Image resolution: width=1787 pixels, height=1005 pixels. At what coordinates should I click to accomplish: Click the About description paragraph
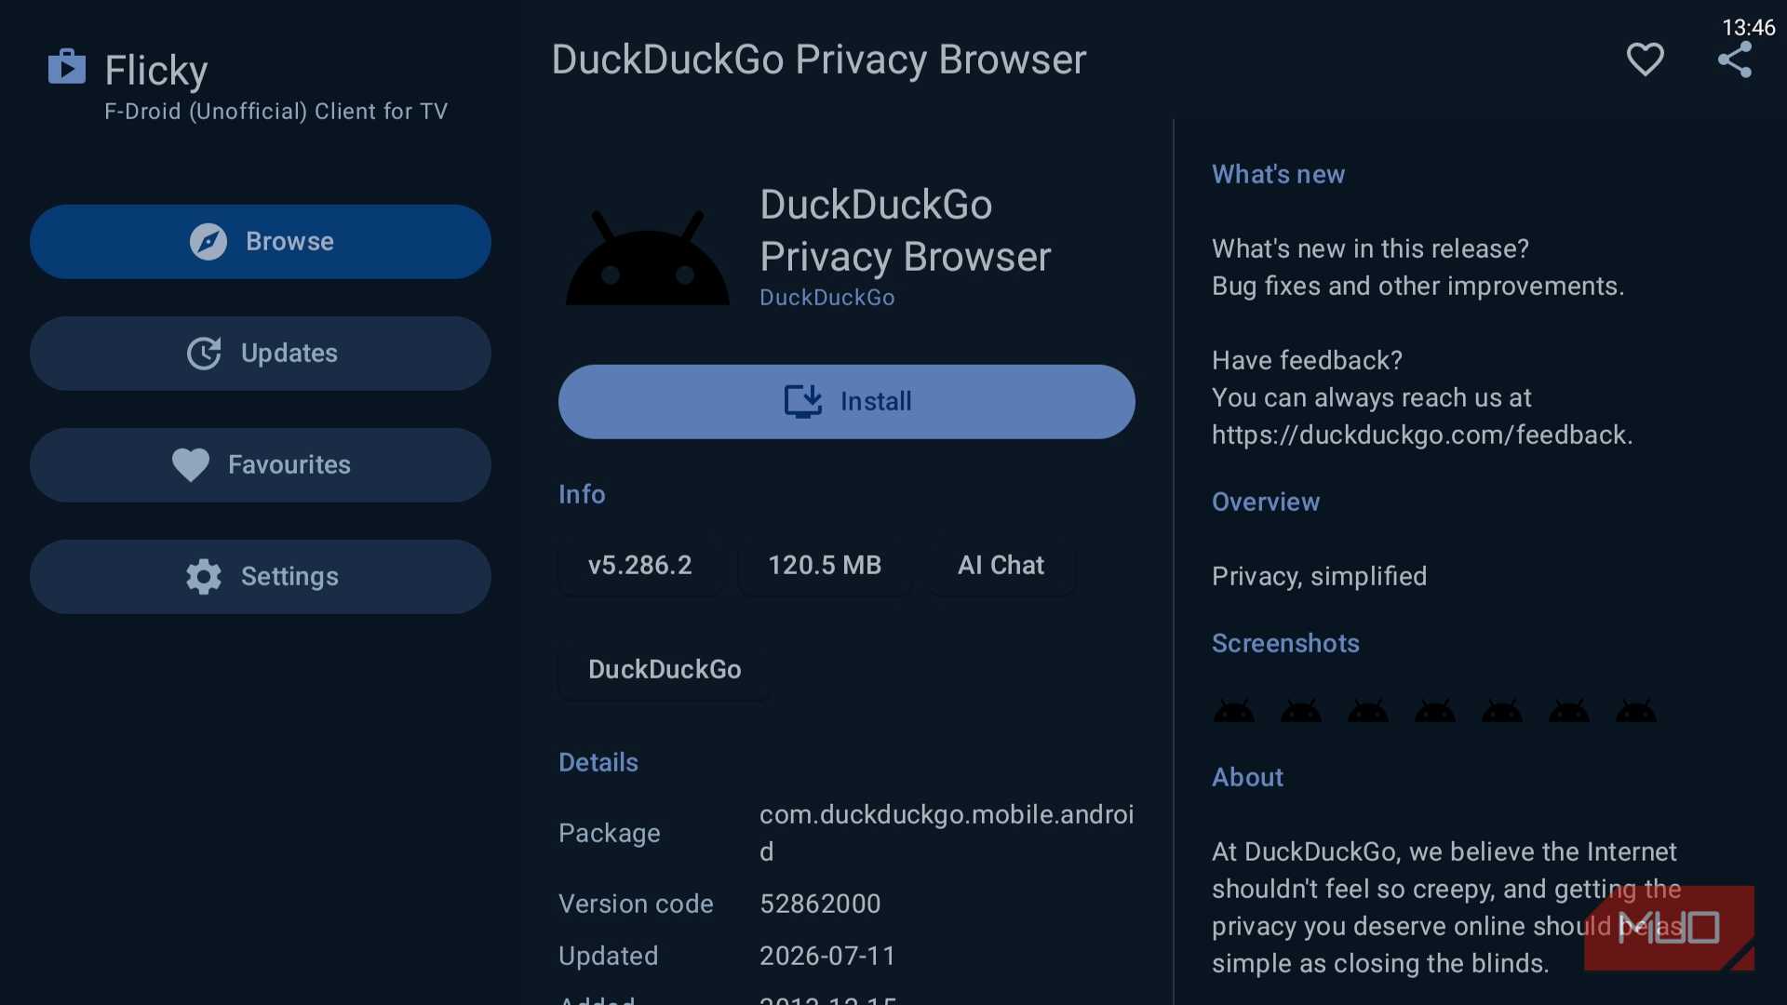[1445, 908]
